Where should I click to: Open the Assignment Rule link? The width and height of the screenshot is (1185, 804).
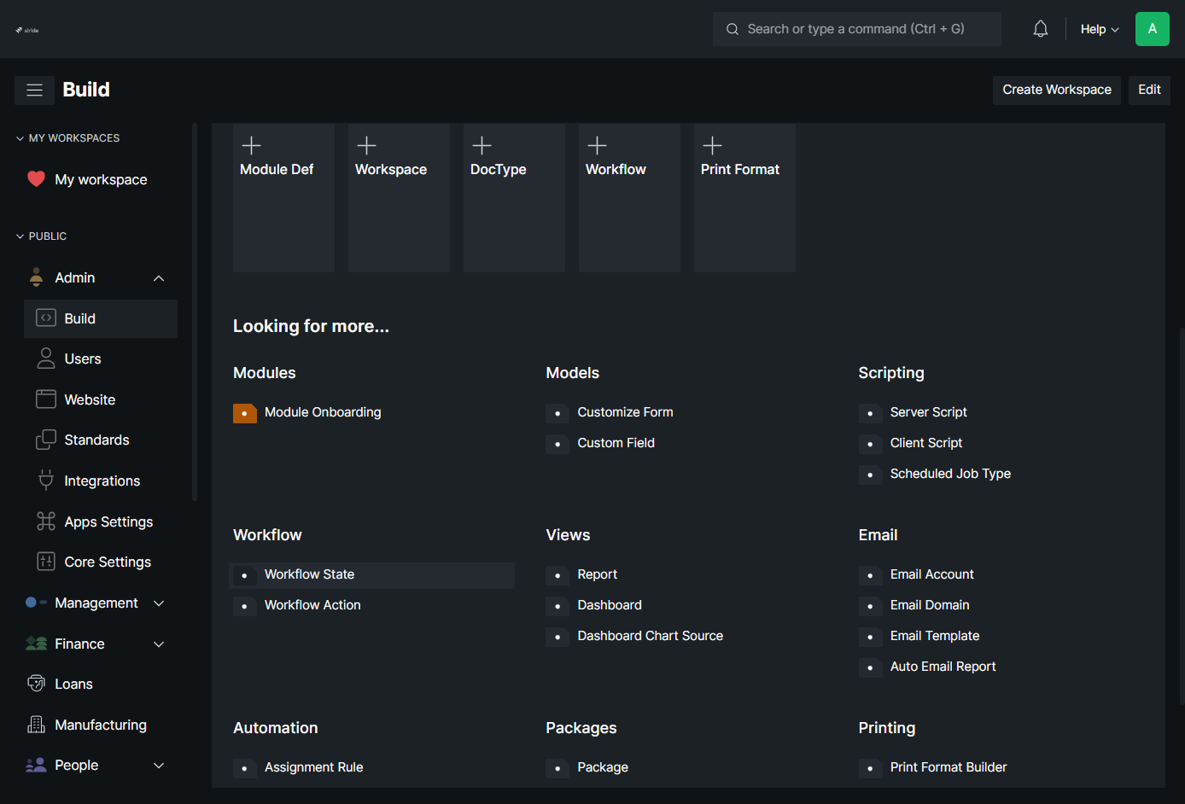point(313,767)
